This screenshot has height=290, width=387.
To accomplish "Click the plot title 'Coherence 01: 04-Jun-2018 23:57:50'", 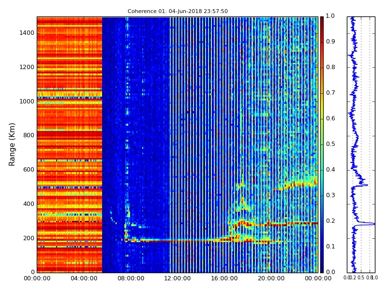I will (x=178, y=11).
